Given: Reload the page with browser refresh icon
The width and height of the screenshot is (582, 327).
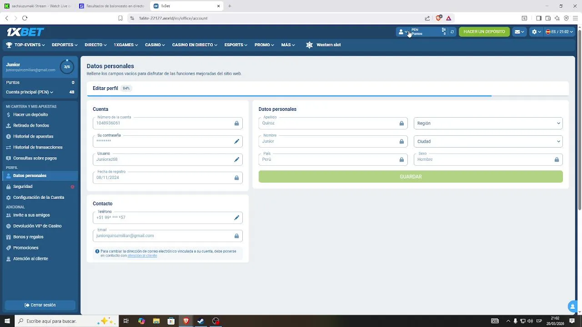Looking at the screenshot, I should click(x=25, y=18).
